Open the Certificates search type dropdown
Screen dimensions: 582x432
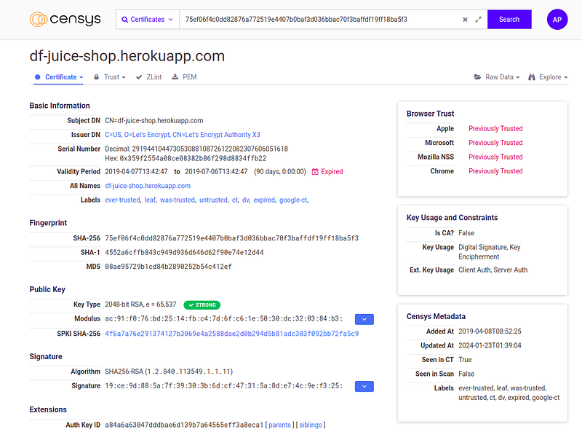pos(148,20)
